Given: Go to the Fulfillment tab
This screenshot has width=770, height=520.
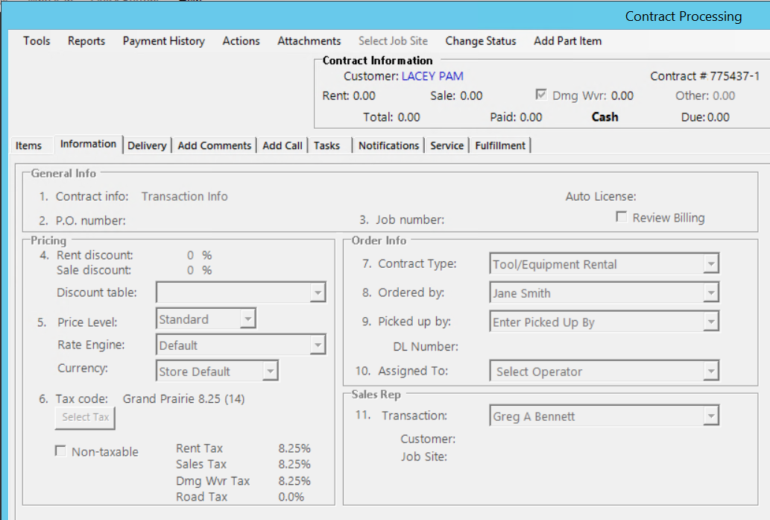Looking at the screenshot, I should click(500, 145).
